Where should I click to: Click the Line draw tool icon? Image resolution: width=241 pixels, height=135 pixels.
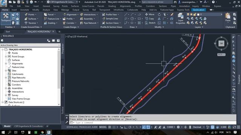[x=126, y=14]
